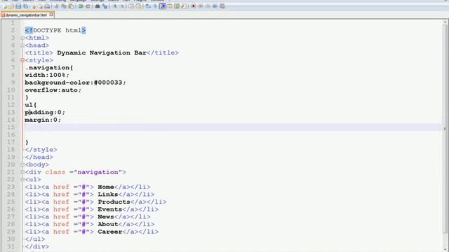The width and height of the screenshot is (449, 252).
Task: Click line number 12 in the margin
Action: point(11,105)
